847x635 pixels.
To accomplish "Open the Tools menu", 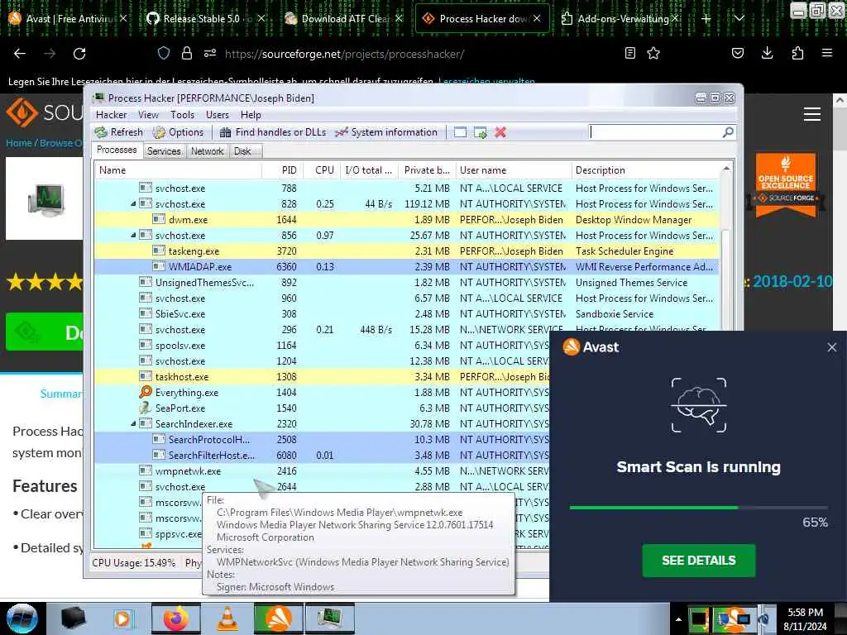I will (x=182, y=114).
